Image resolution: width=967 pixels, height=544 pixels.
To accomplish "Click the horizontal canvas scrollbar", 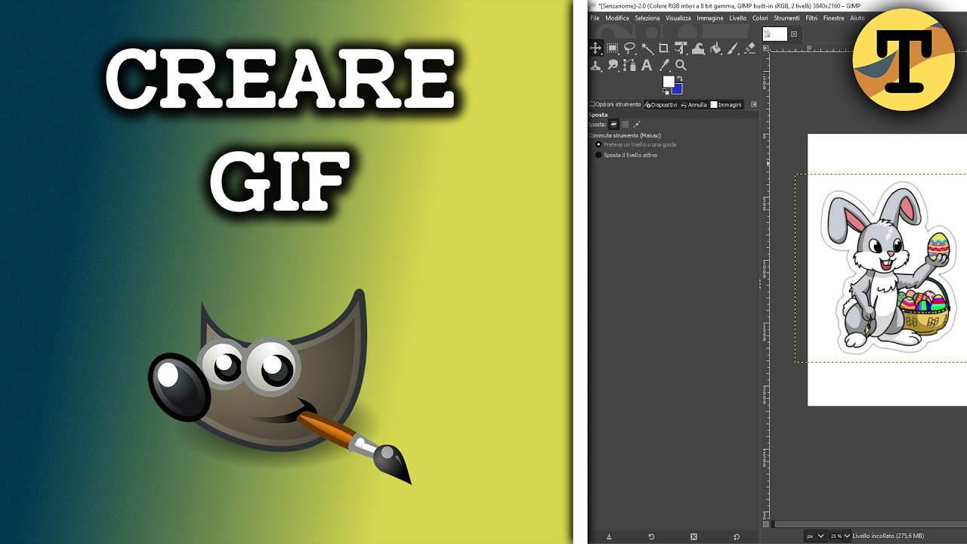I will point(869,524).
